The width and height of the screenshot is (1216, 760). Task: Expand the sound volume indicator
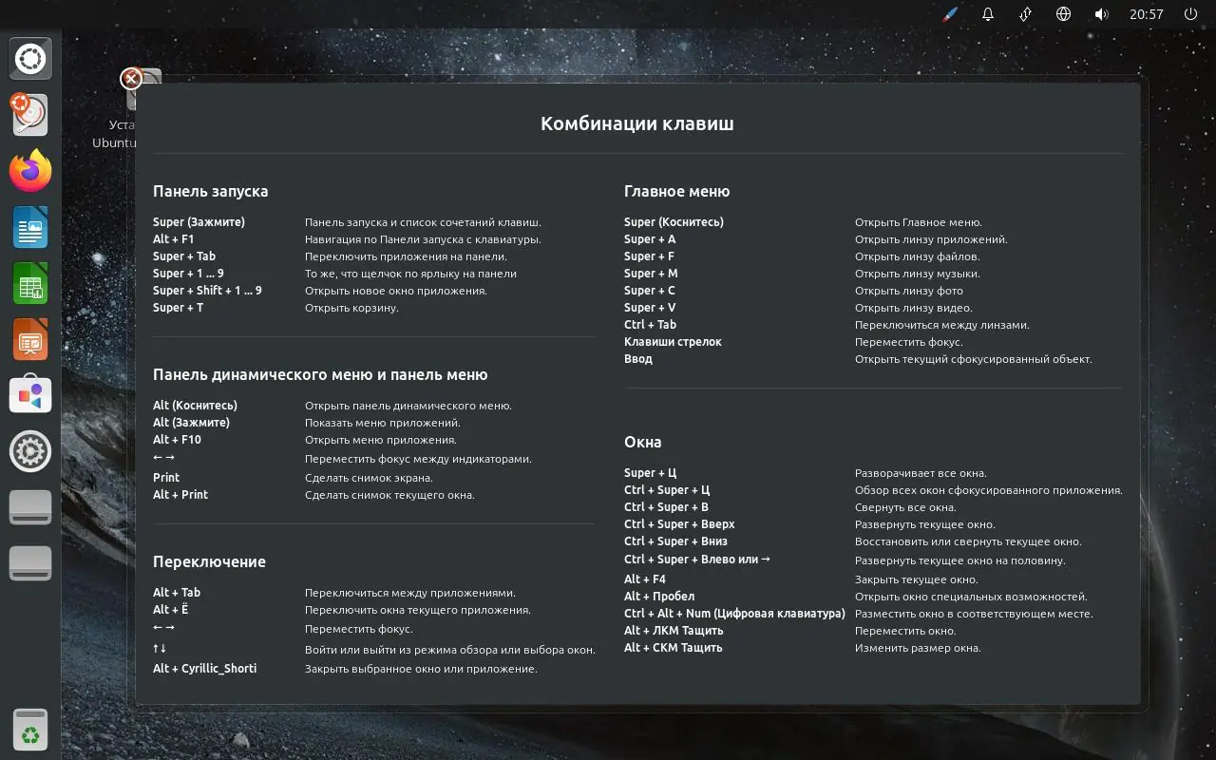tap(1101, 14)
